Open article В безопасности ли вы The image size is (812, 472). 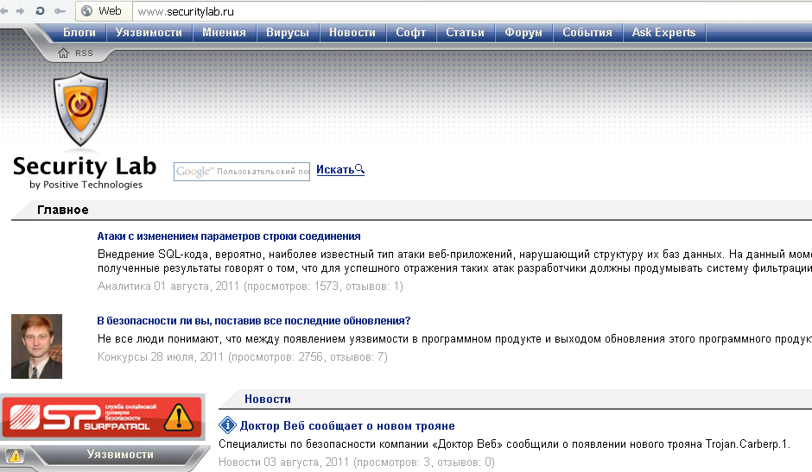pyautogui.click(x=254, y=321)
